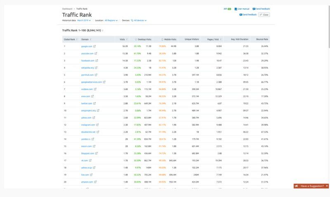
Task: Open external link icon beside googleadservices.com
Action: [104, 82]
